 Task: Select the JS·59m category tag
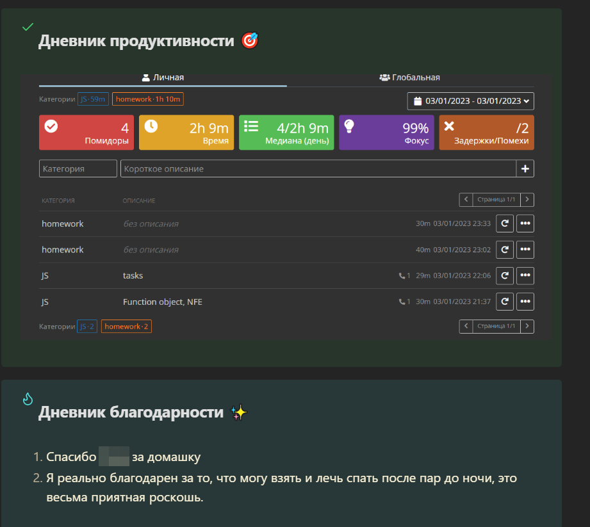tap(93, 99)
